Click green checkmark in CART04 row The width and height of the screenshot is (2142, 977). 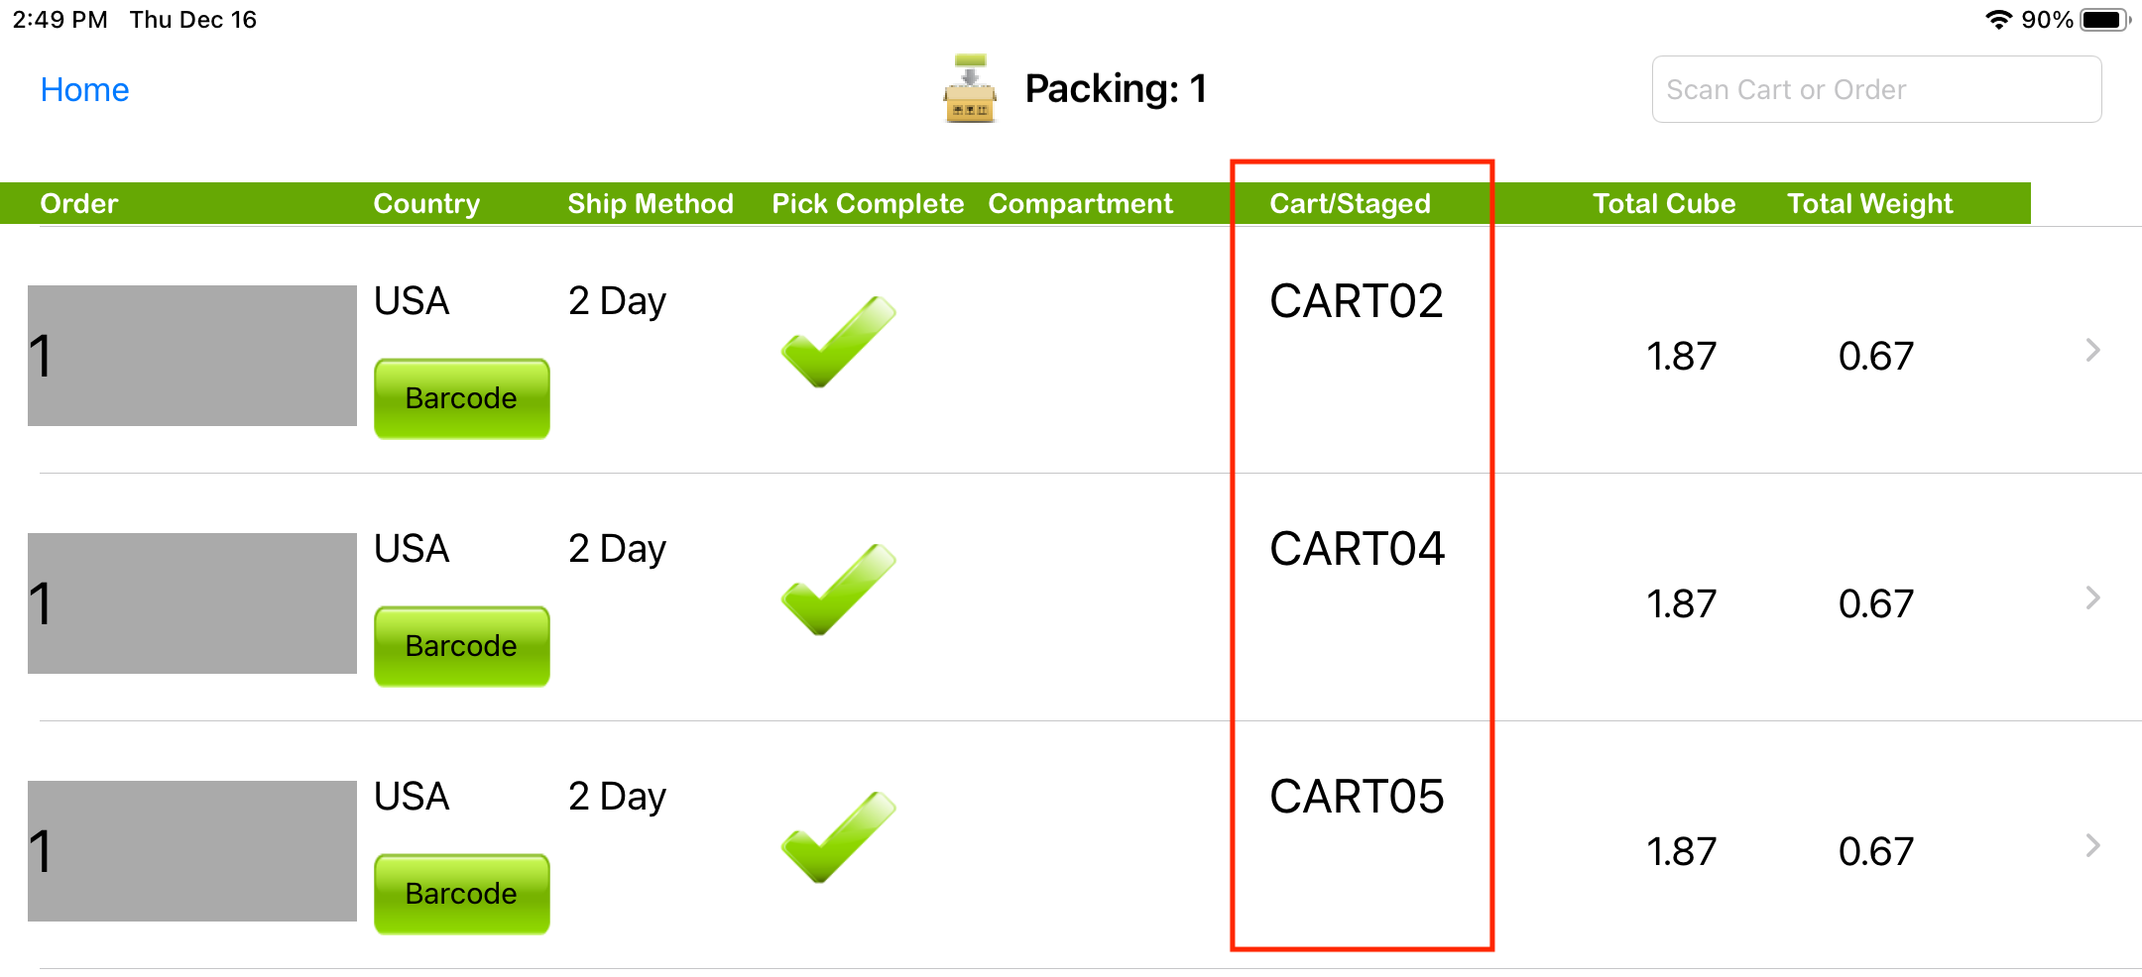tap(838, 590)
